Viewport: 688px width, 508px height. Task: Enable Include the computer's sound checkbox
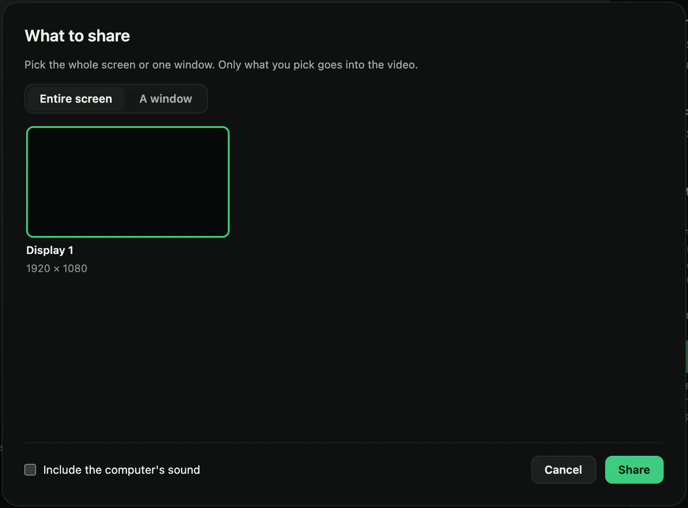tap(30, 470)
